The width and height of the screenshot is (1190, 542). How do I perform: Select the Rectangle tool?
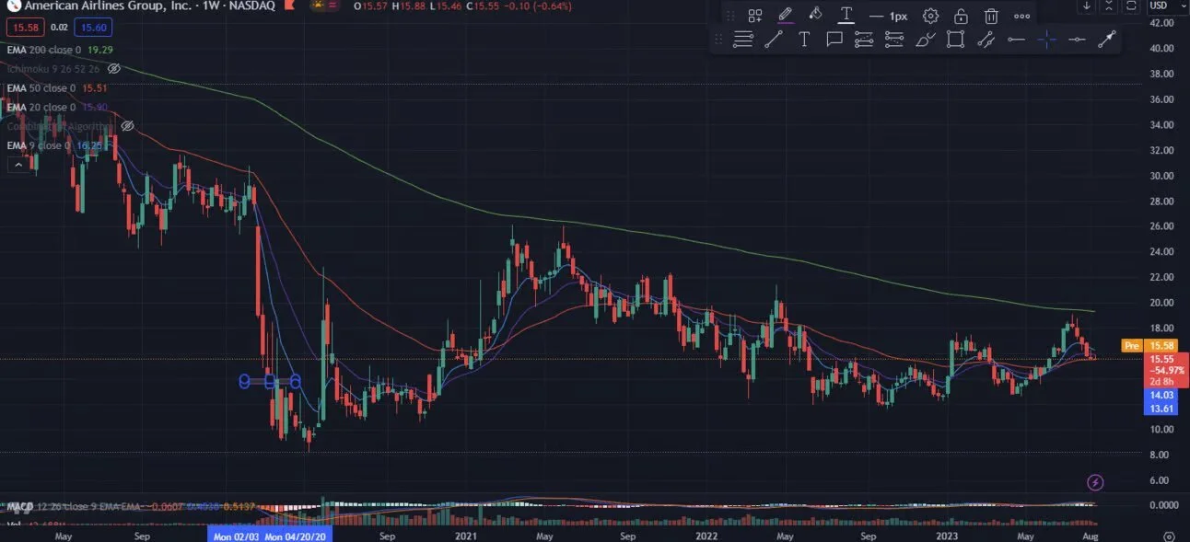956,40
